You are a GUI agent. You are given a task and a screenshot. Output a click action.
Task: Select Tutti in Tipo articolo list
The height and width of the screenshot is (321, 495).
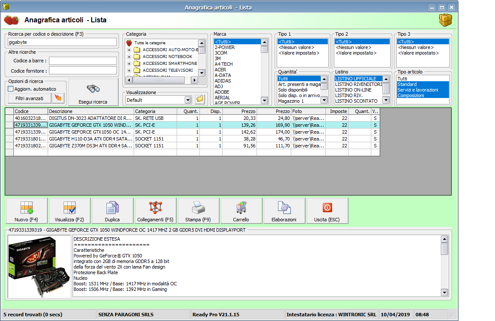(423, 79)
